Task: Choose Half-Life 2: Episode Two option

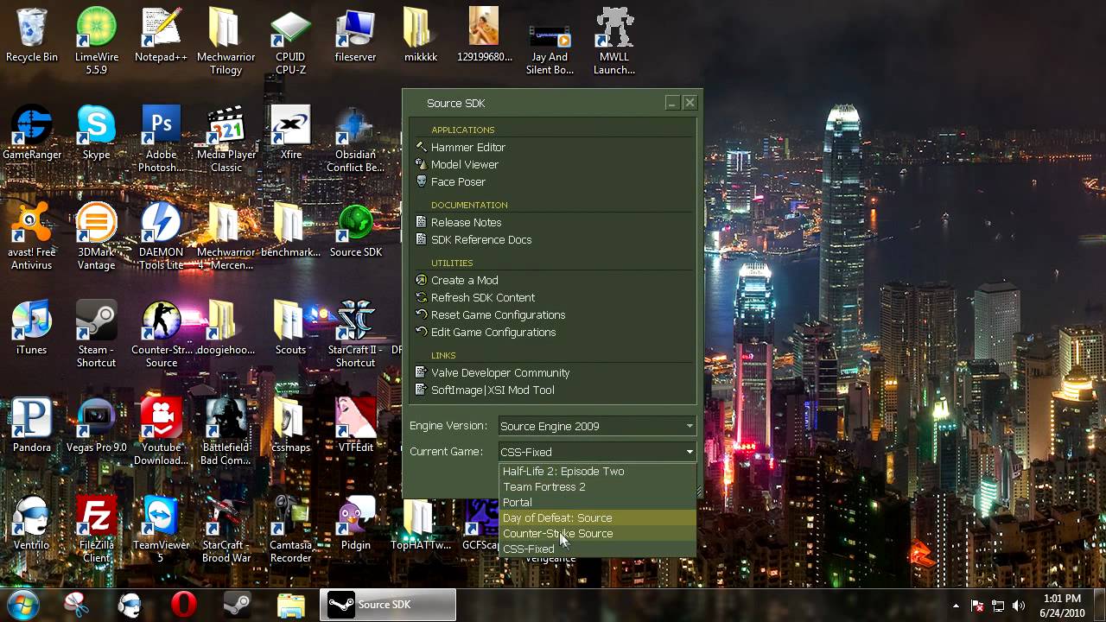Action: point(598,472)
